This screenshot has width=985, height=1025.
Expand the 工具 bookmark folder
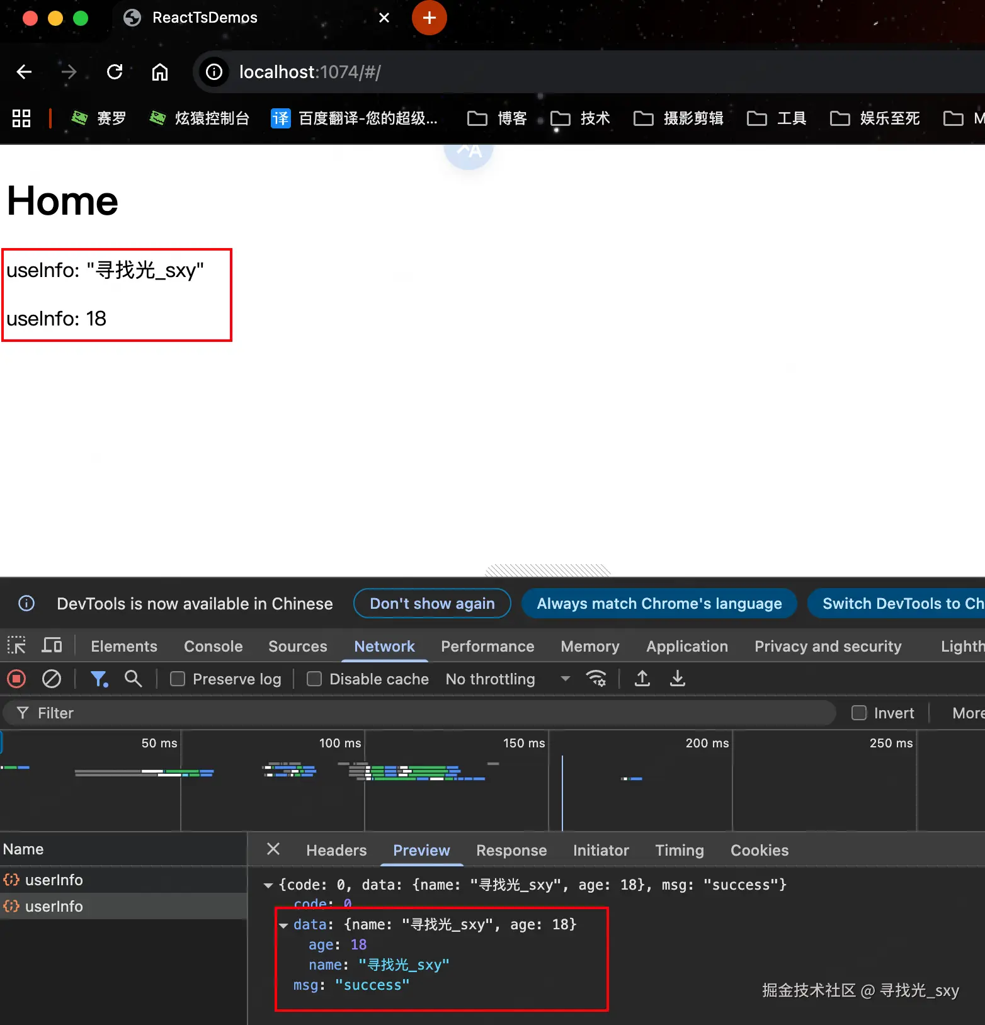[777, 118]
